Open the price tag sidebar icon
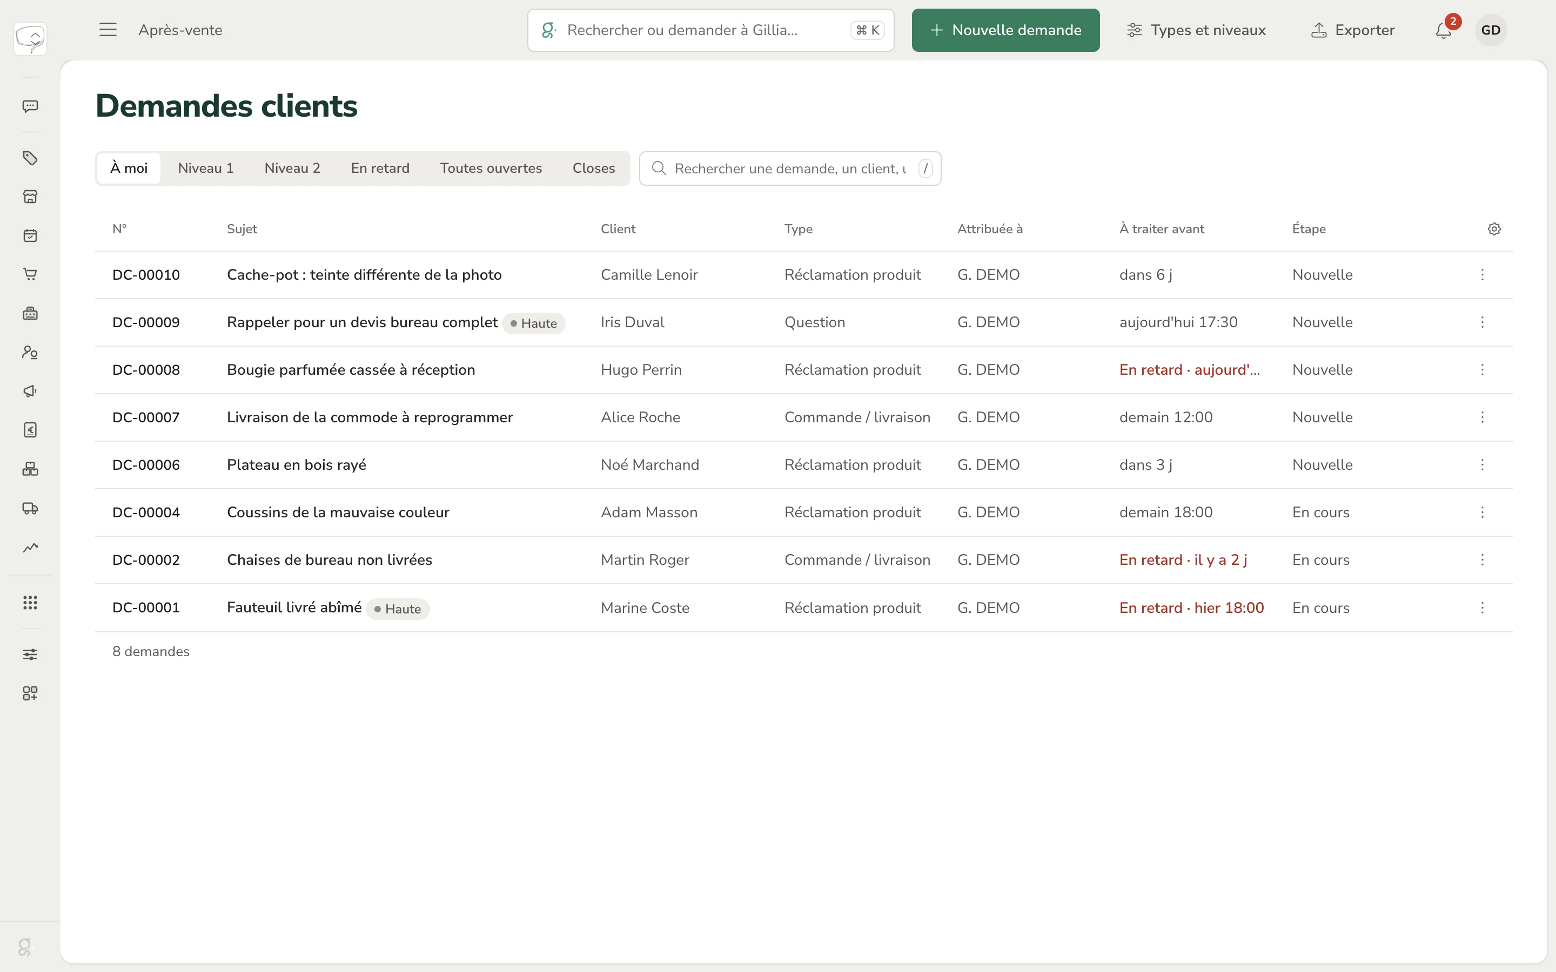Screen dimensions: 1556x972 click(x=30, y=158)
